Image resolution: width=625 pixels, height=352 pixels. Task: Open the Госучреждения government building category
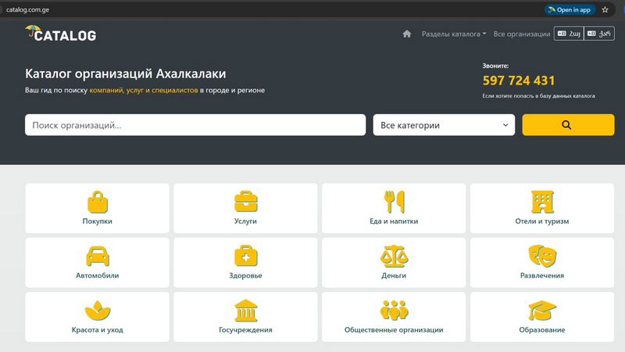[x=245, y=317]
